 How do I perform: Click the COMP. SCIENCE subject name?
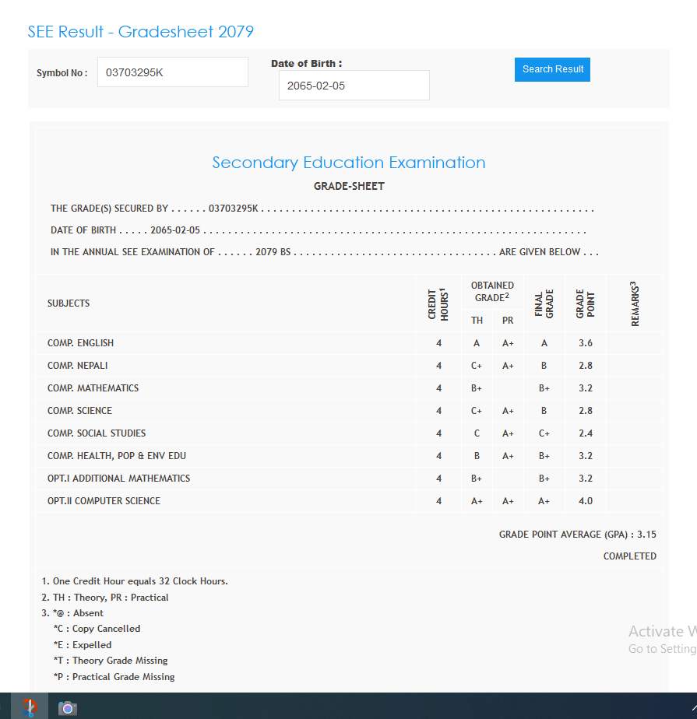tap(79, 411)
